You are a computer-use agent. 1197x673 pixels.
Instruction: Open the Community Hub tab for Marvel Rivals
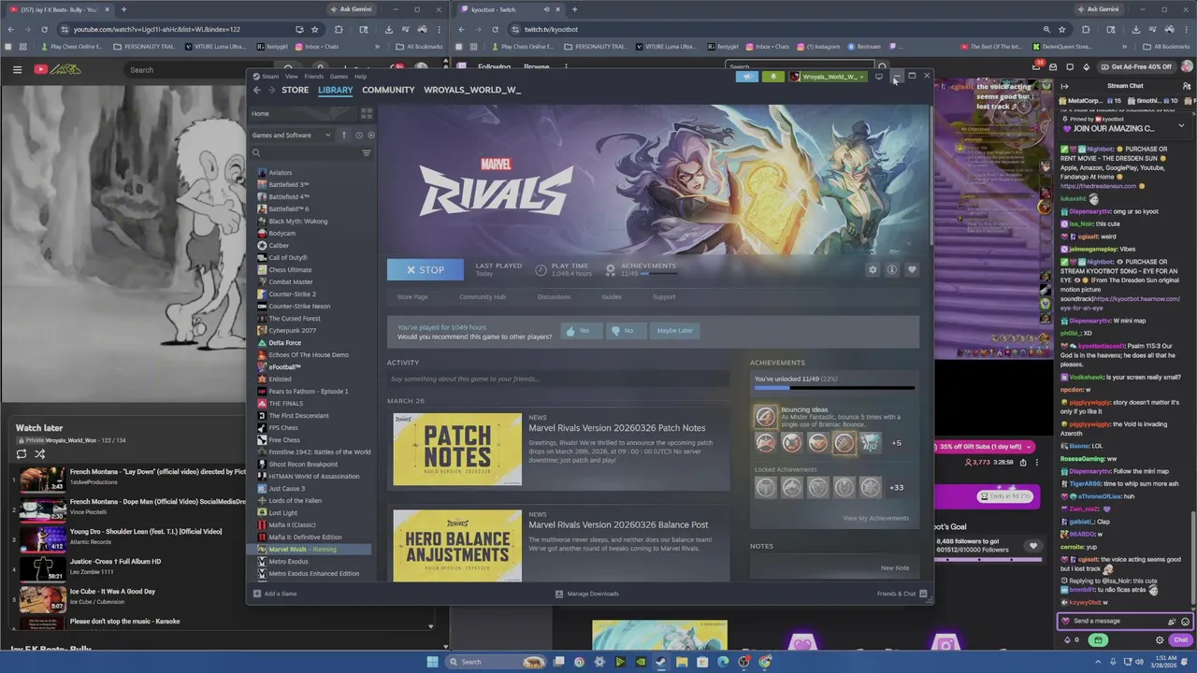point(483,296)
